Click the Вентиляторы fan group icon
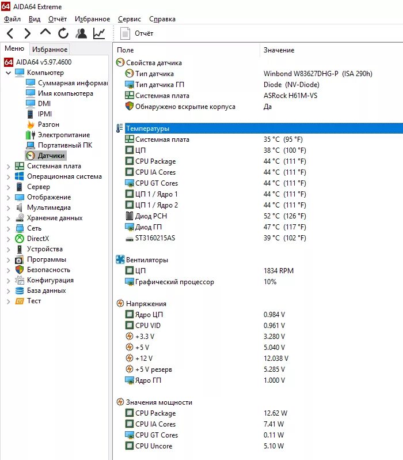 (x=120, y=259)
